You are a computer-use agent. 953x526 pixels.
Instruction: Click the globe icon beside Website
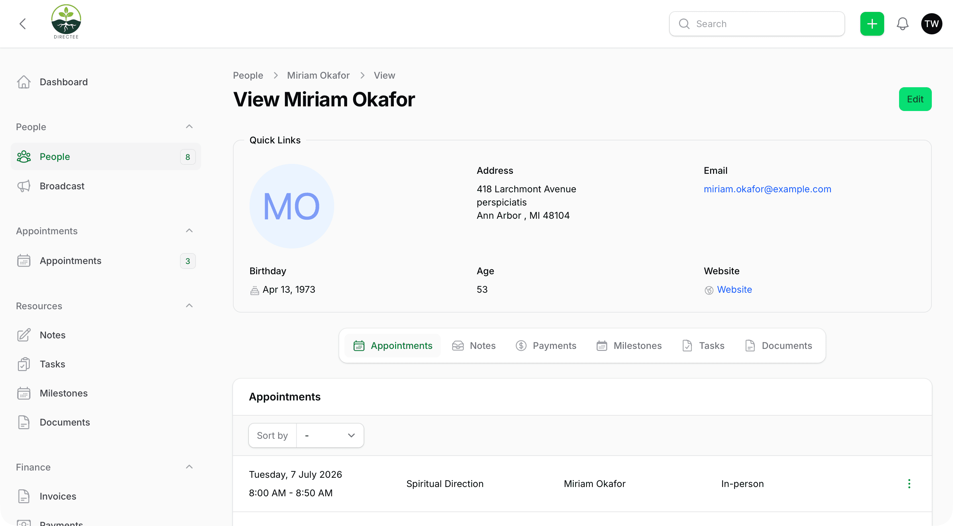709,290
